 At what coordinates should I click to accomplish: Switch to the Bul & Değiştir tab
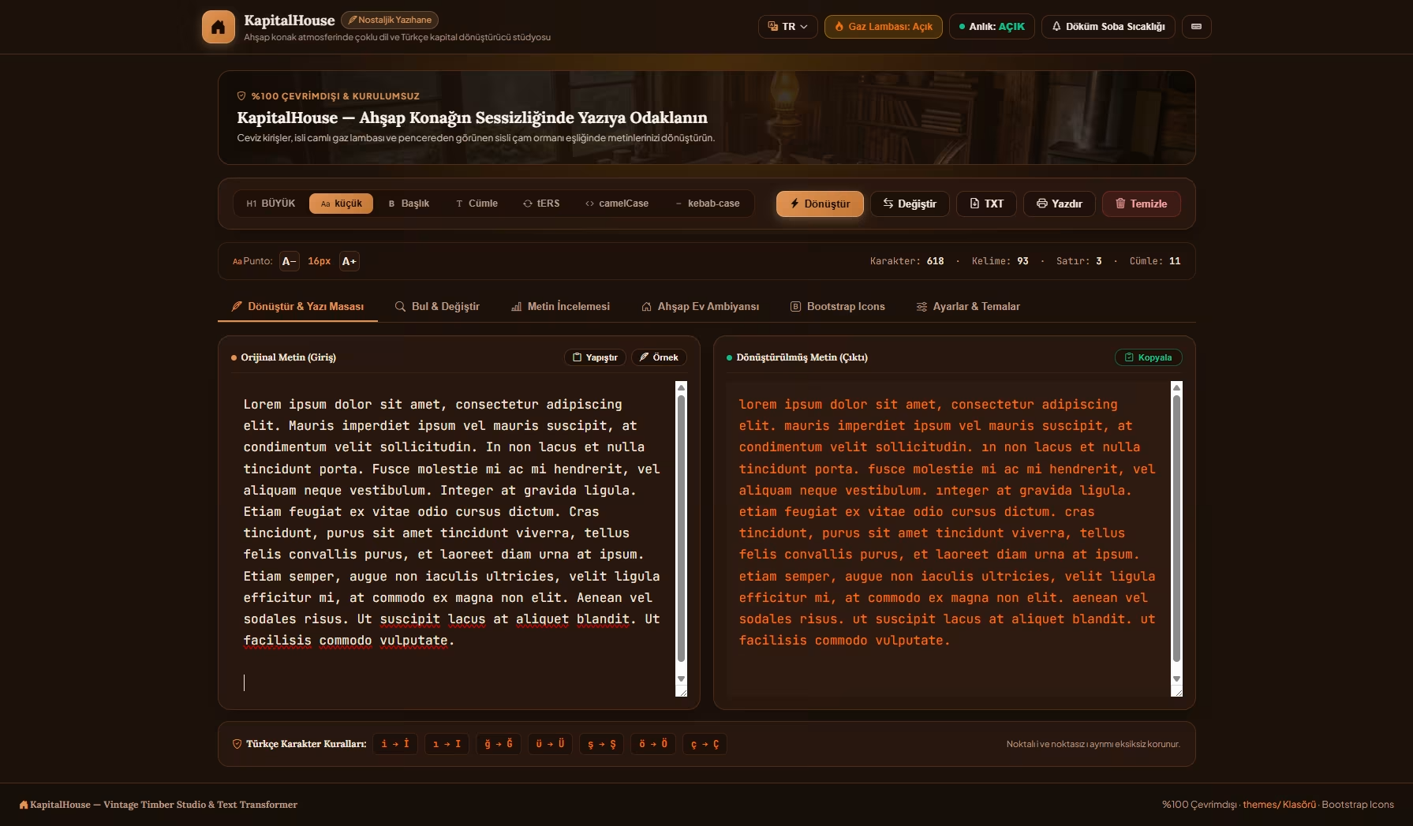tap(437, 306)
